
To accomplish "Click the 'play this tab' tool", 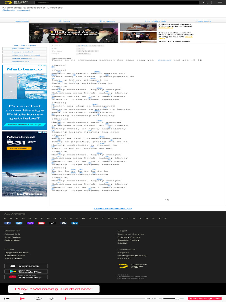I will click(x=25, y=49).
